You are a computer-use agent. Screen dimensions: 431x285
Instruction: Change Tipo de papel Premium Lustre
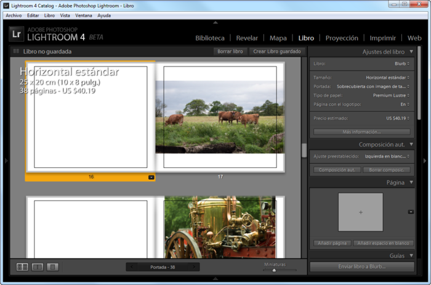(391, 95)
